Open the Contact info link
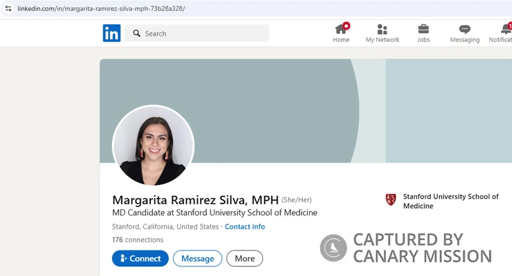The height and width of the screenshot is (276, 512). click(x=245, y=227)
